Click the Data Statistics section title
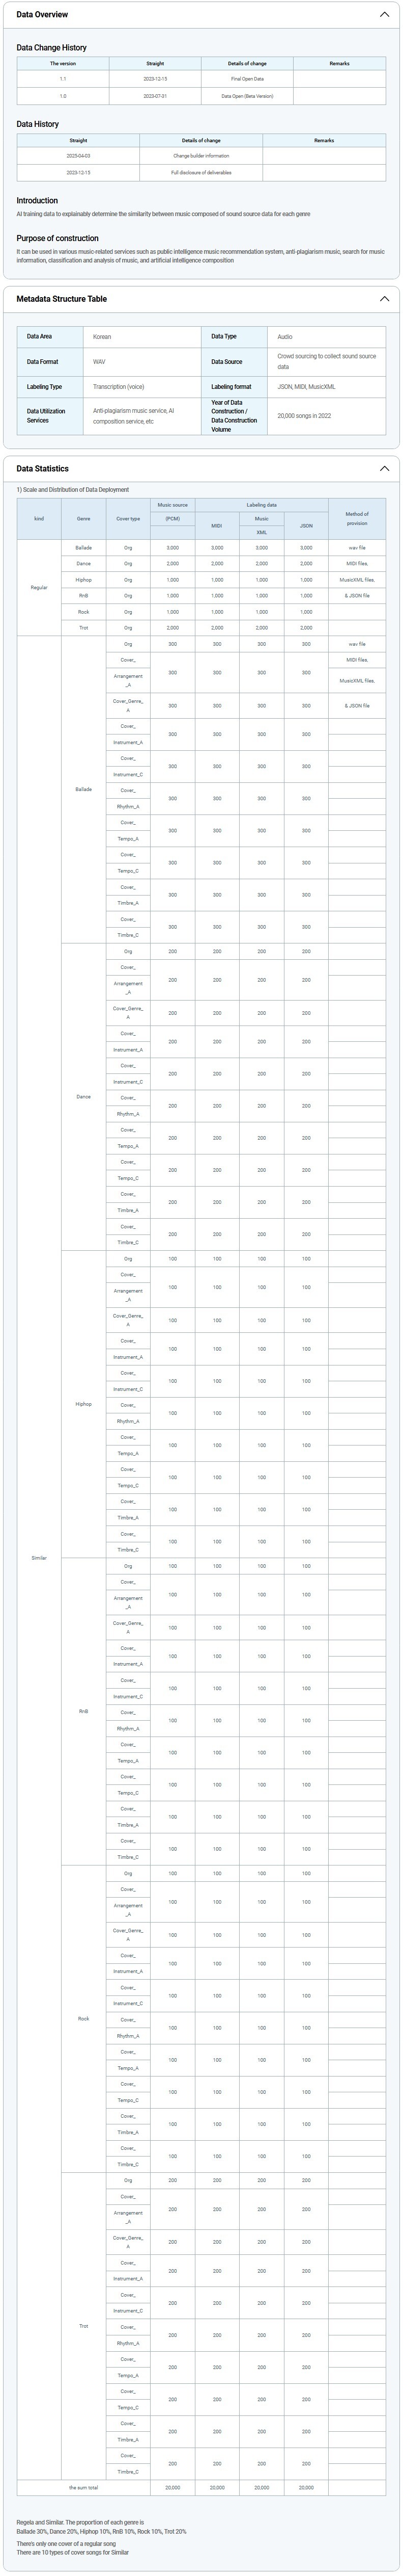The height and width of the screenshot is (2576, 403). pos(43,468)
